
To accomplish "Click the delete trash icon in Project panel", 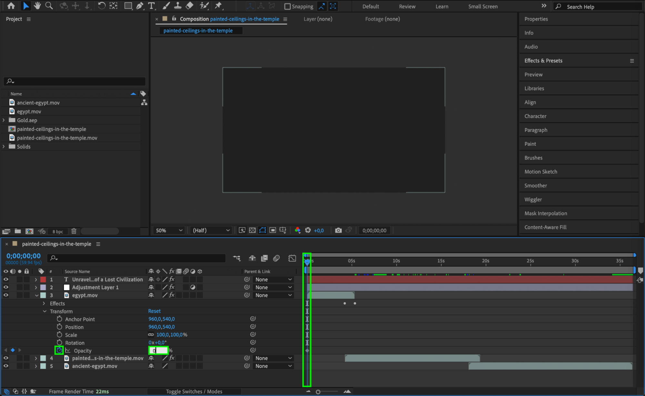I will pyautogui.click(x=74, y=231).
